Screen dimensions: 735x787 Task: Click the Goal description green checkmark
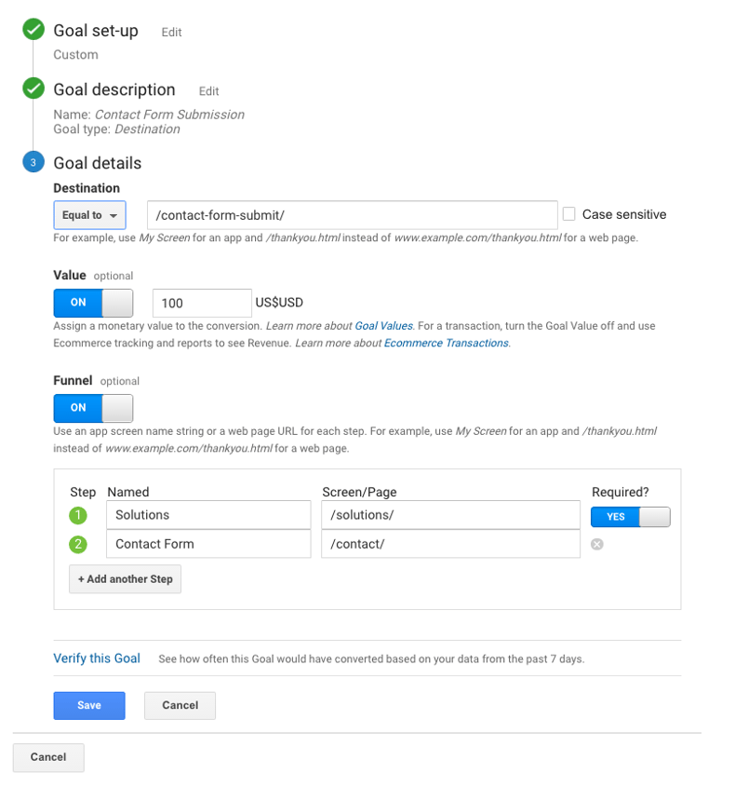(x=33, y=89)
